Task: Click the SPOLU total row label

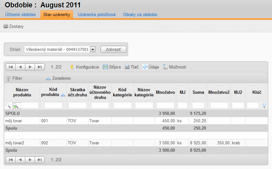Action: (x=13, y=113)
